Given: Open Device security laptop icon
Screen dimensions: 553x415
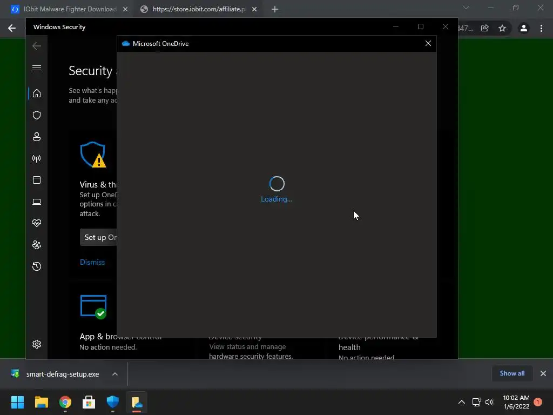Looking at the screenshot, I should (37, 202).
